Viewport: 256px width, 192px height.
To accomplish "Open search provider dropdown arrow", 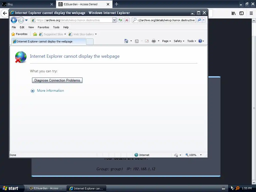I will [203, 20].
